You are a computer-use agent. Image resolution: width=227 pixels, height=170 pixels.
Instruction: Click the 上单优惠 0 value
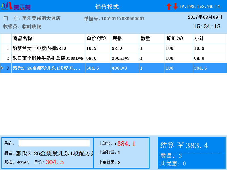click(119, 162)
